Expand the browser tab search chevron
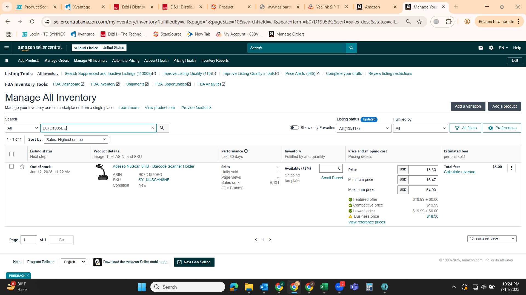526x295 pixels. 7,7
